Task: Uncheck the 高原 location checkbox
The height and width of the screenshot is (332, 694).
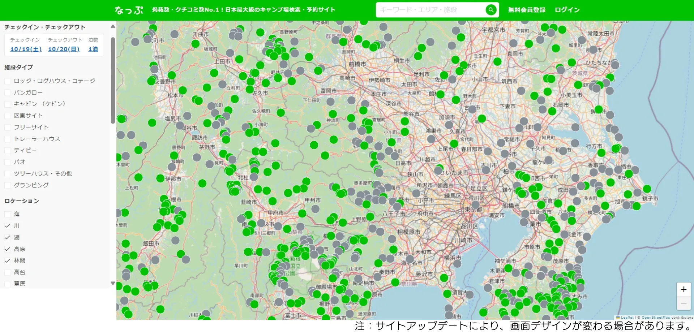Action: [x=8, y=249]
